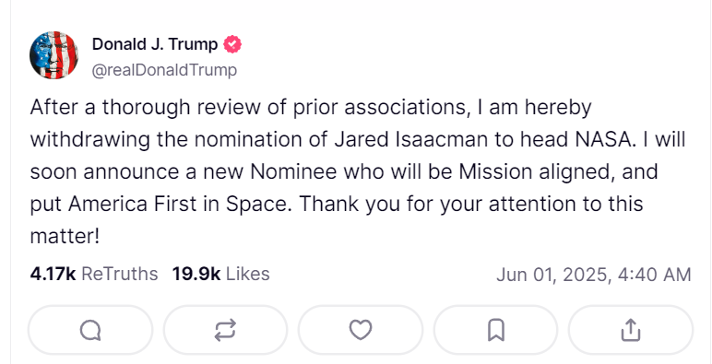Click the final word "matter!" of the post
712x364 pixels.
point(65,237)
